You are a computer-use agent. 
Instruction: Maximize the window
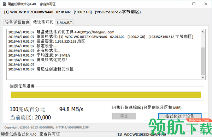tap(194, 4)
